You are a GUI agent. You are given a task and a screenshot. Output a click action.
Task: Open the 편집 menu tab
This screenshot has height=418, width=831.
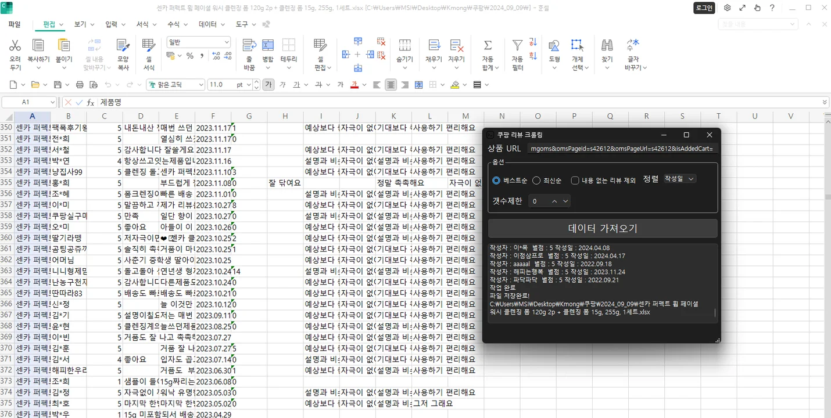[x=49, y=24]
